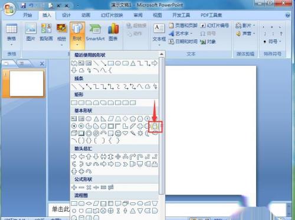Insert a Picture (图片) from file
Image resolution: width=295 pixels, height=220 pixels.
(x=31, y=32)
